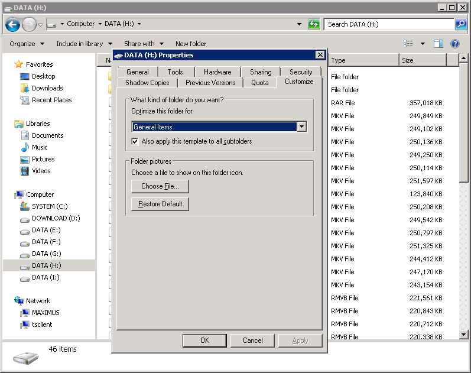This screenshot has width=471, height=373.
Task: Switch to the Security tab
Action: coord(301,72)
